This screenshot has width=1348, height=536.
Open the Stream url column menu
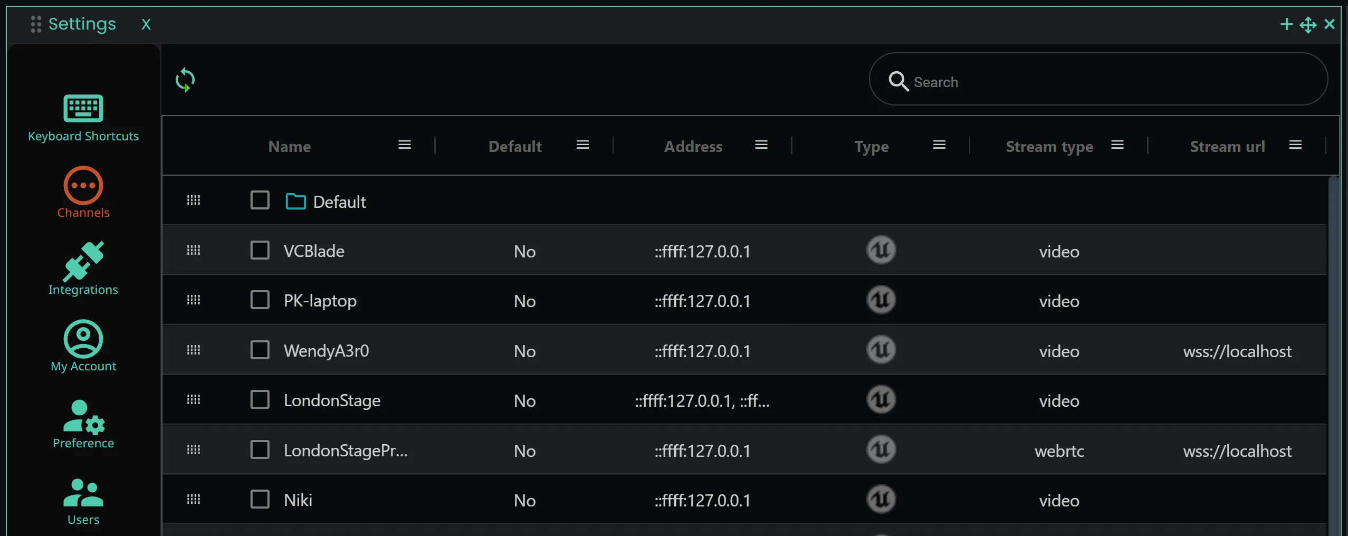point(1296,145)
